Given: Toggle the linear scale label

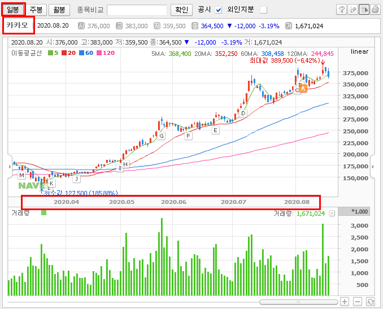Looking at the screenshot, I should [x=359, y=51].
